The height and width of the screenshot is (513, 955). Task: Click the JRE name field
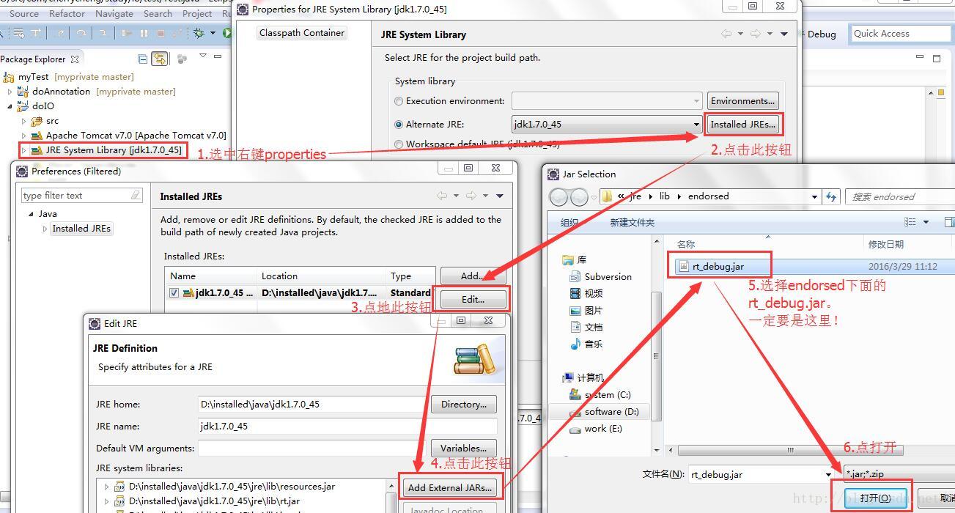(x=347, y=427)
